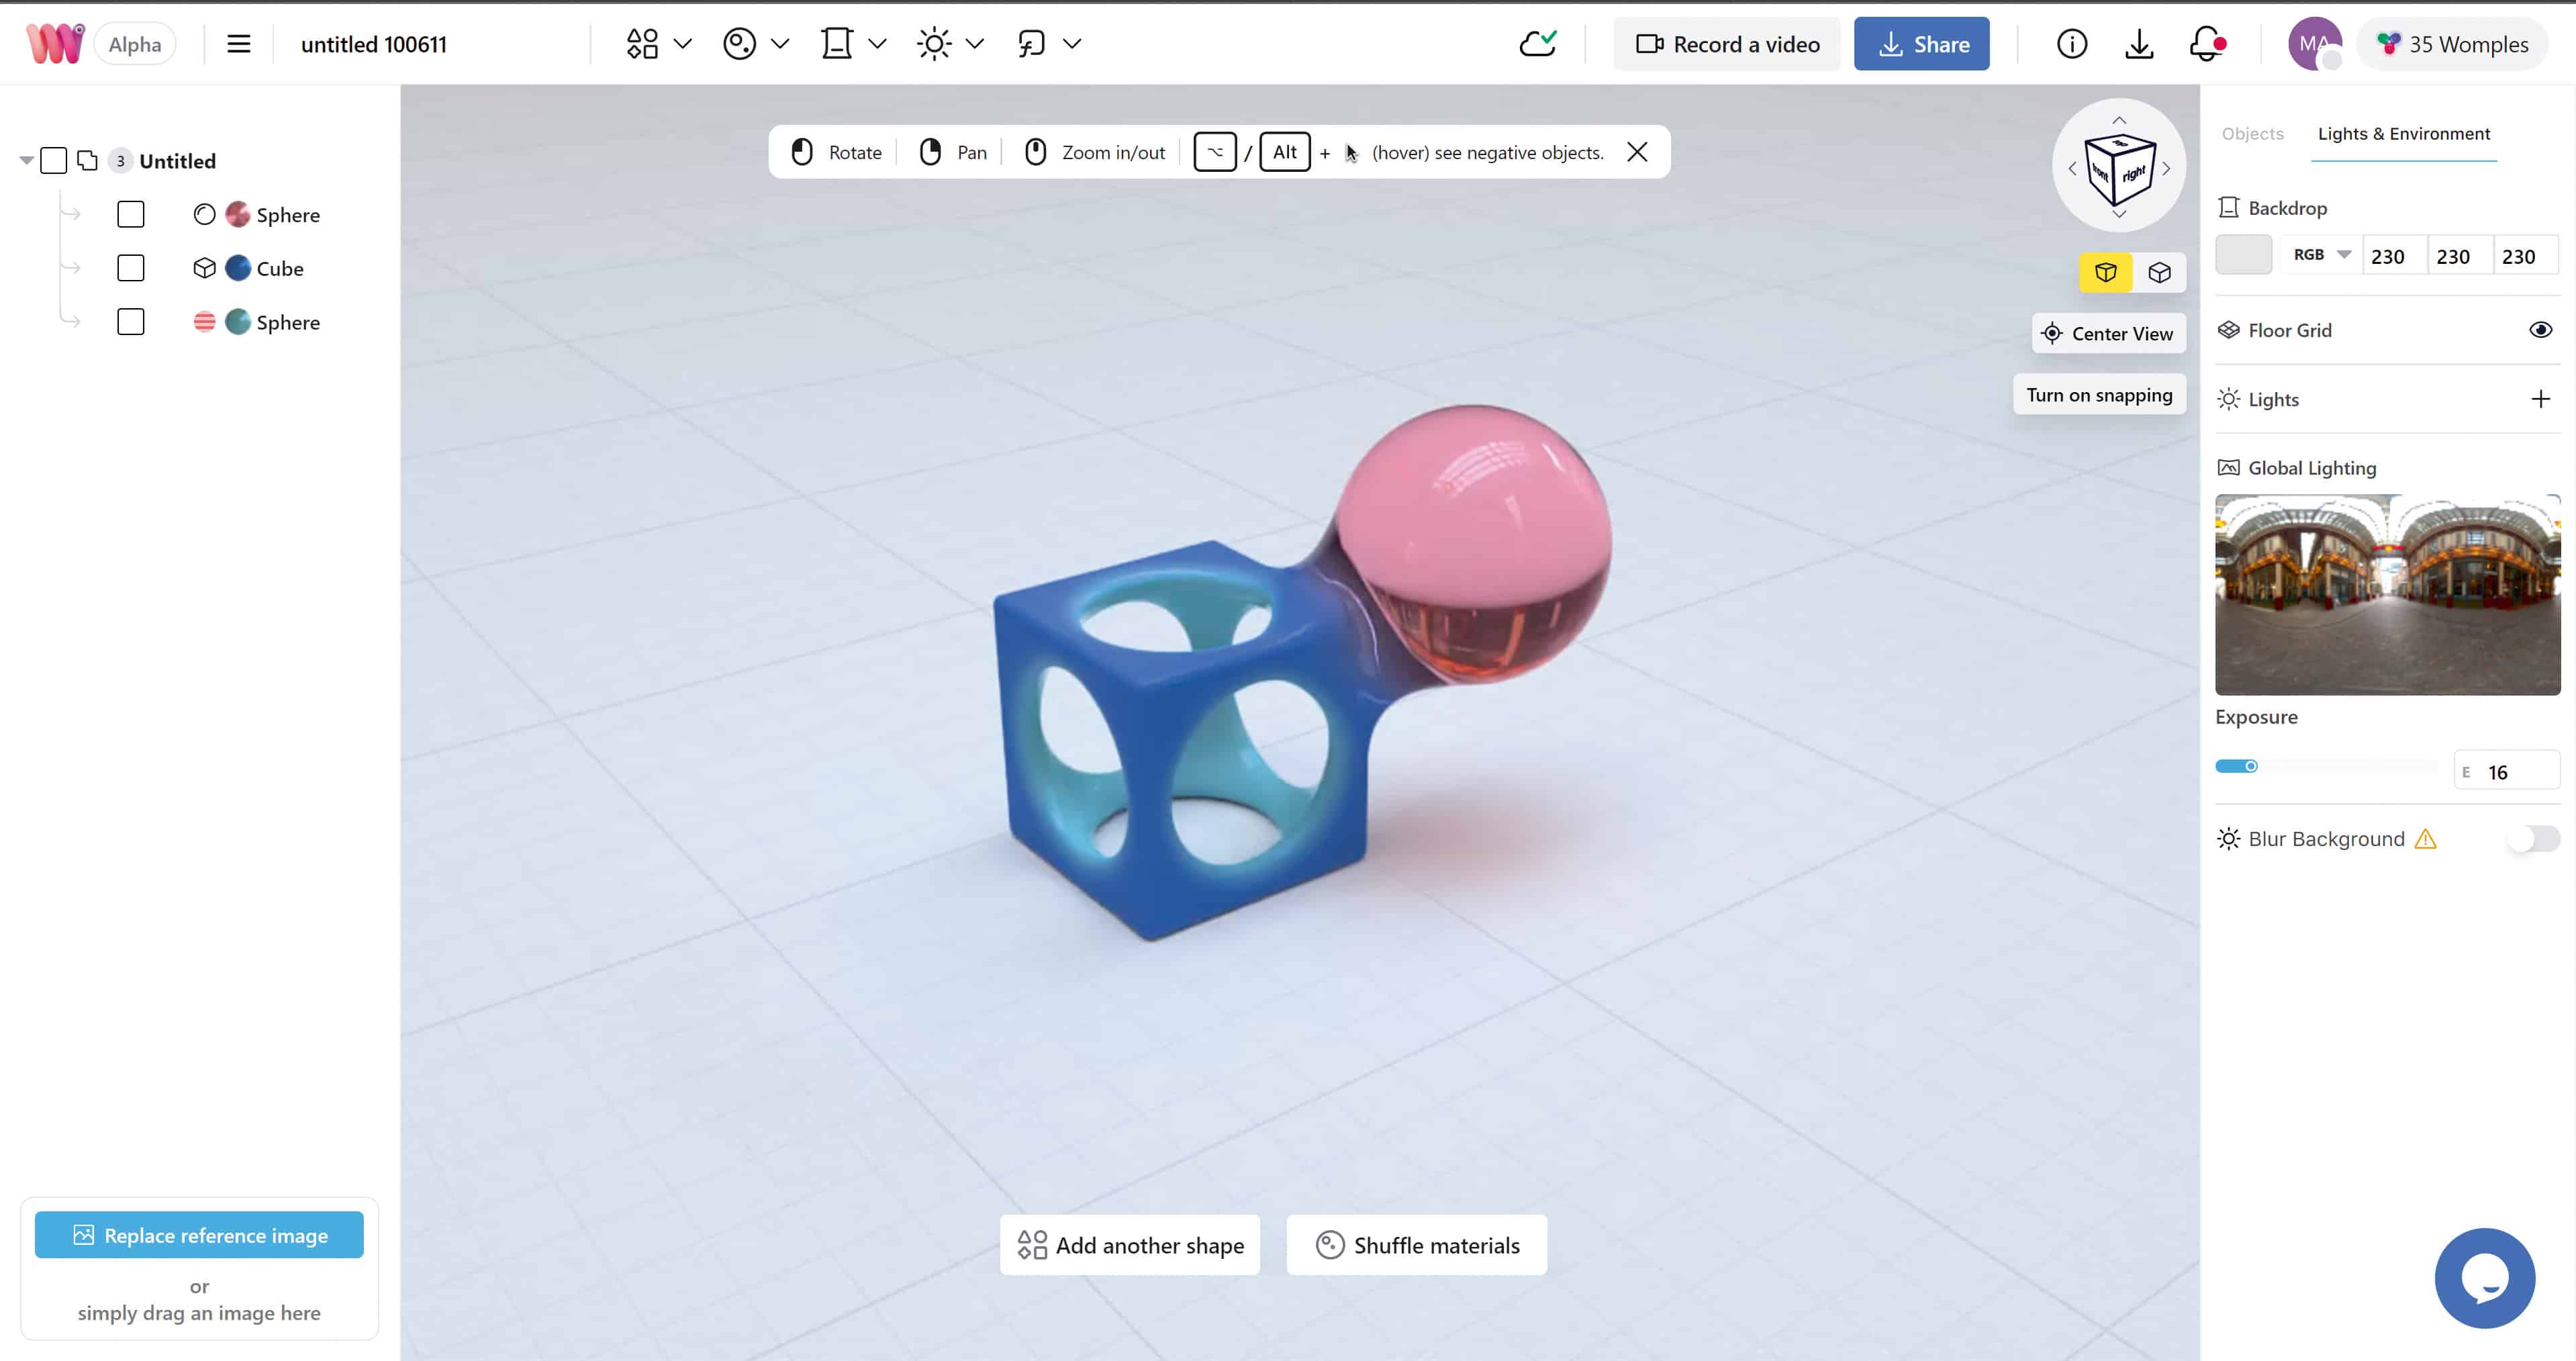Open the backdrop scene icon
Screen dimensions: 2576x1361
[x=836, y=44]
